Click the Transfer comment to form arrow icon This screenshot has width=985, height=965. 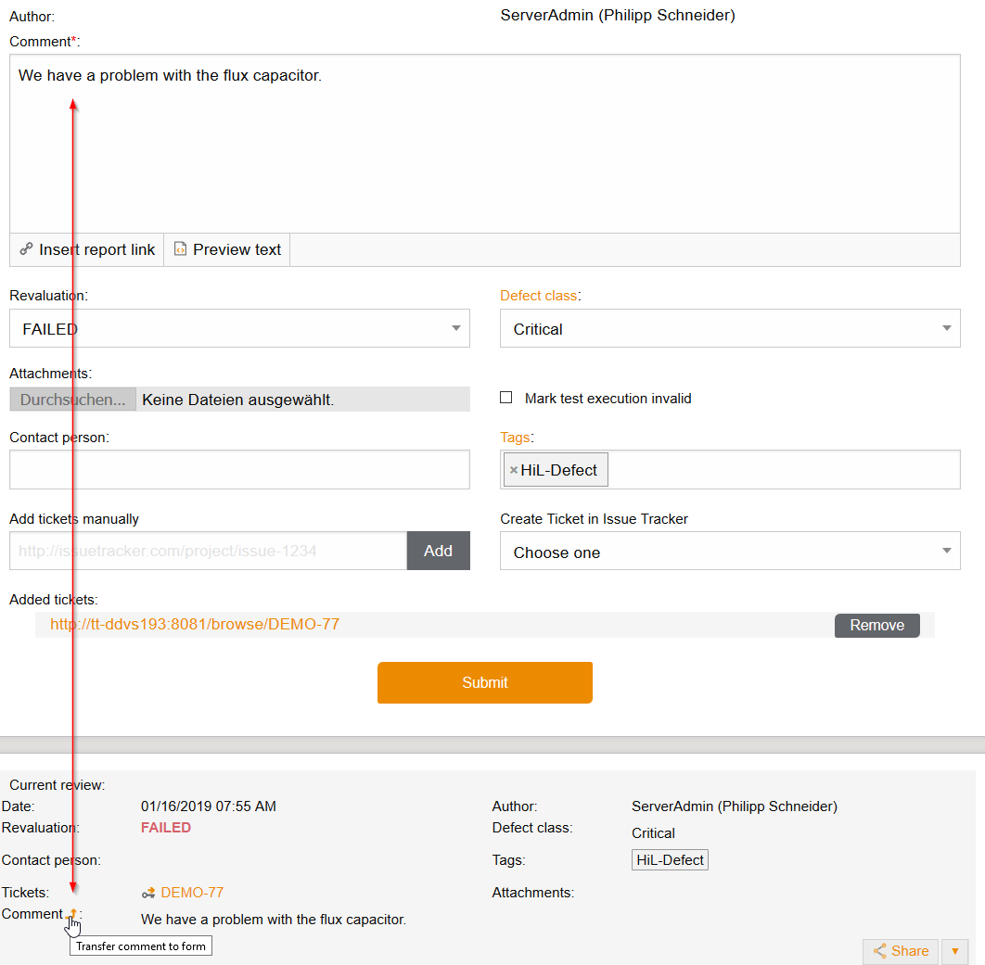[73, 914]
